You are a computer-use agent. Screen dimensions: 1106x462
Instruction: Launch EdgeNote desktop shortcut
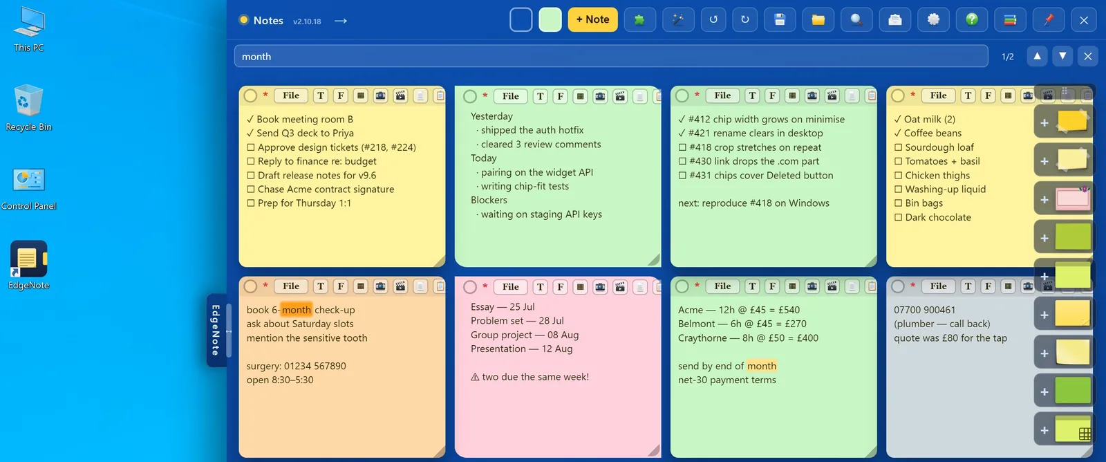click(x=29, y=266)
